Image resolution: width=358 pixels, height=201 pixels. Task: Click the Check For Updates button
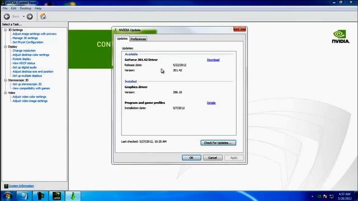point(218,143)
